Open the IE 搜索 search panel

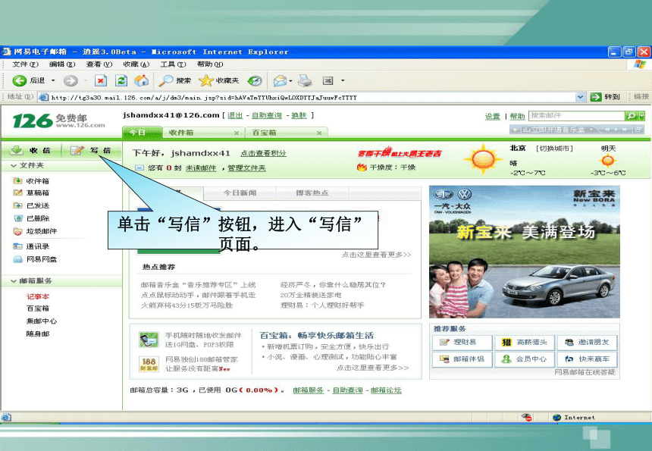point(175,80)
